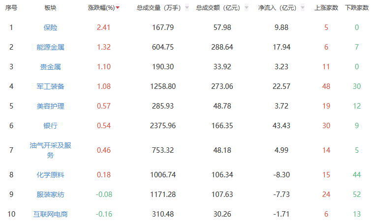The height and width of the screenshot is (222, 374).
Task: Click 银行's 43.43 net inflow value
Action: pos(281,126)
